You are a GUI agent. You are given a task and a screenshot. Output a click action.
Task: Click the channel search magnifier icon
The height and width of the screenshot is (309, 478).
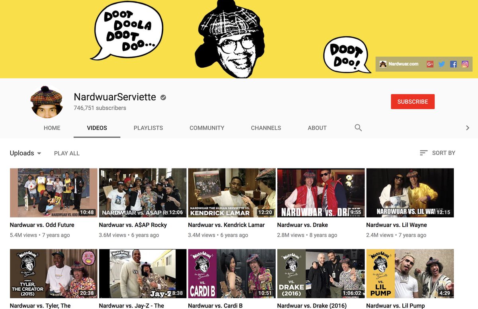[358, 128]
